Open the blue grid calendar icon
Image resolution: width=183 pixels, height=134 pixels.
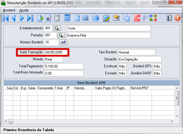(x=67, y=18)
